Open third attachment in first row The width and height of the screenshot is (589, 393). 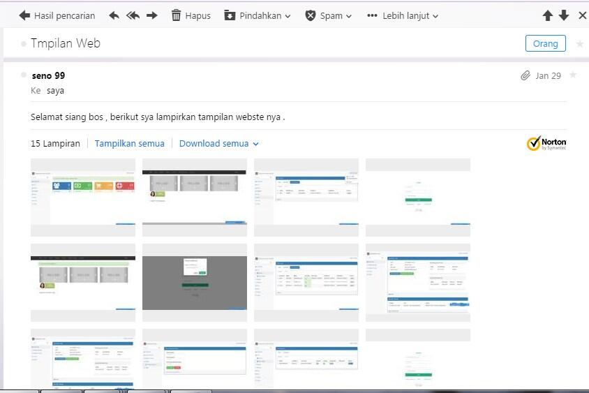tap(306, 198)
